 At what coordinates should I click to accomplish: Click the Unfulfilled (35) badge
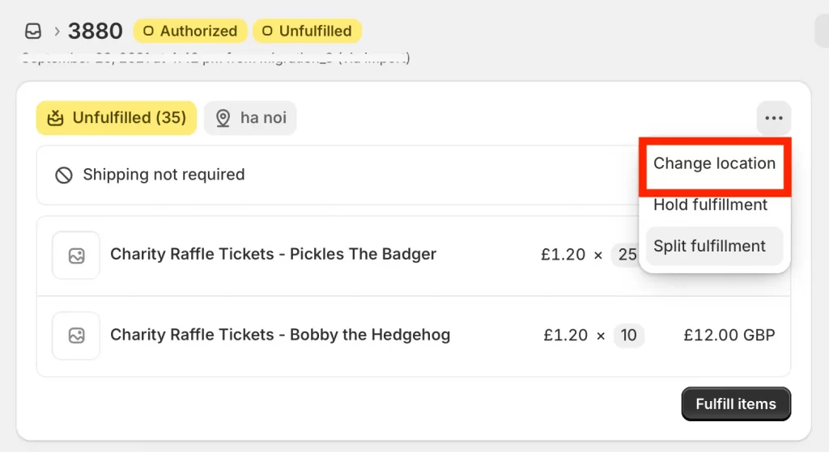(x=117, y=118)
